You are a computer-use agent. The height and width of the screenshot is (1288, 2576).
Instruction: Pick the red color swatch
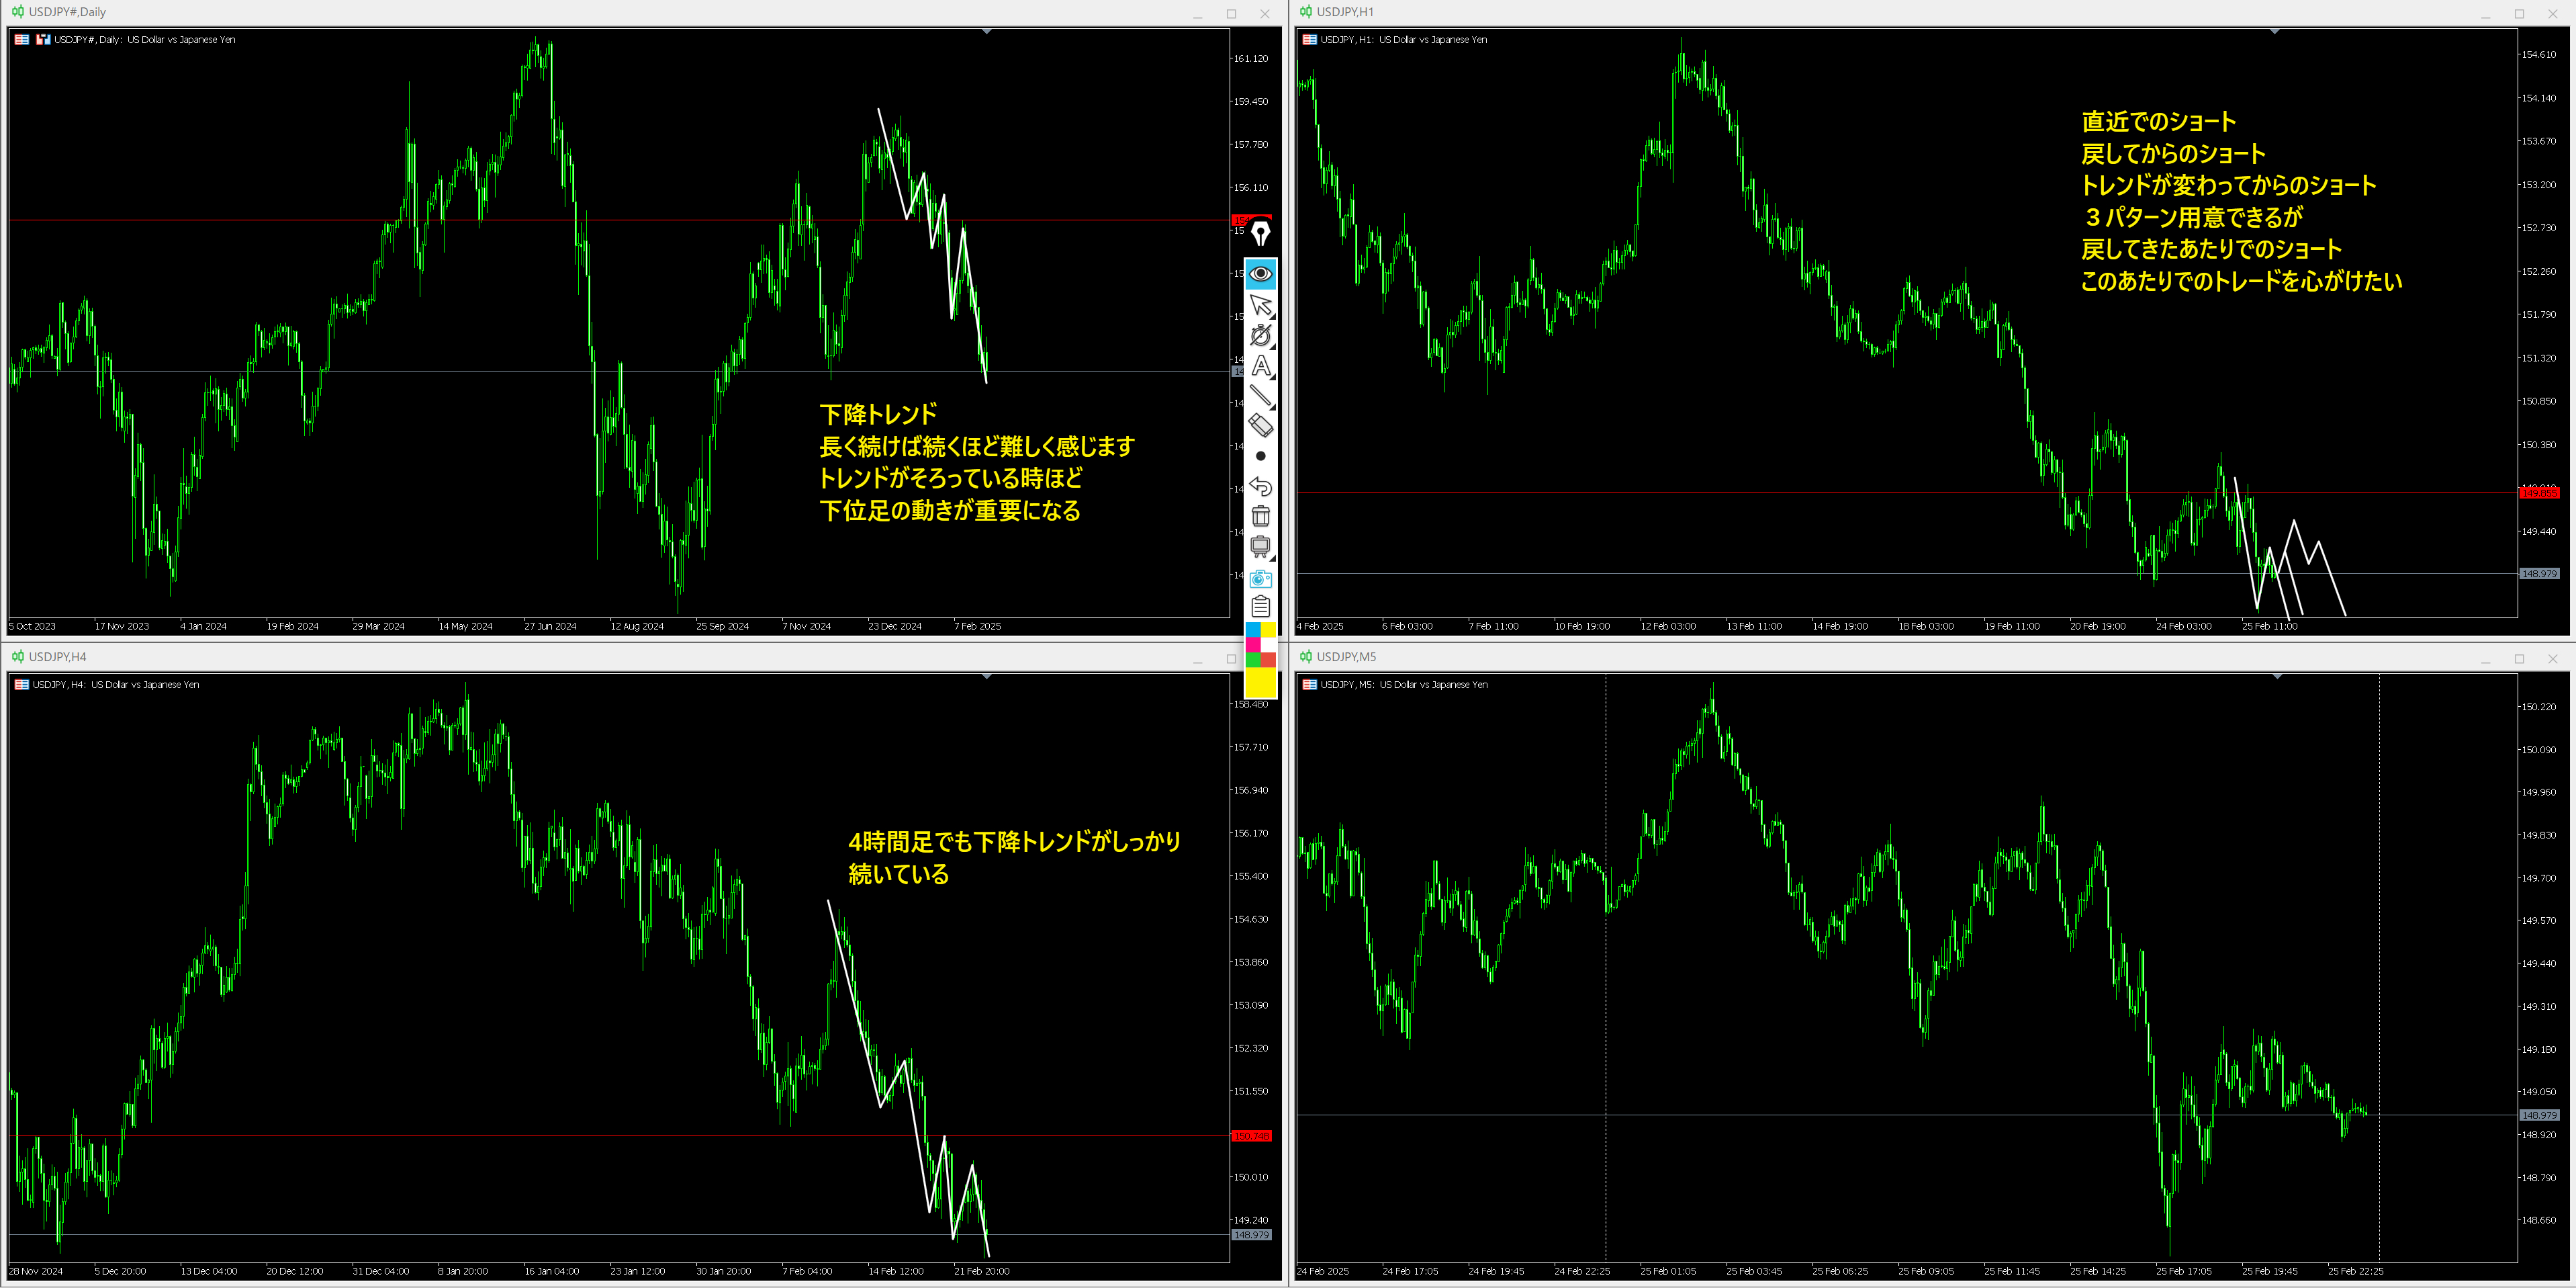(1268, 660)
